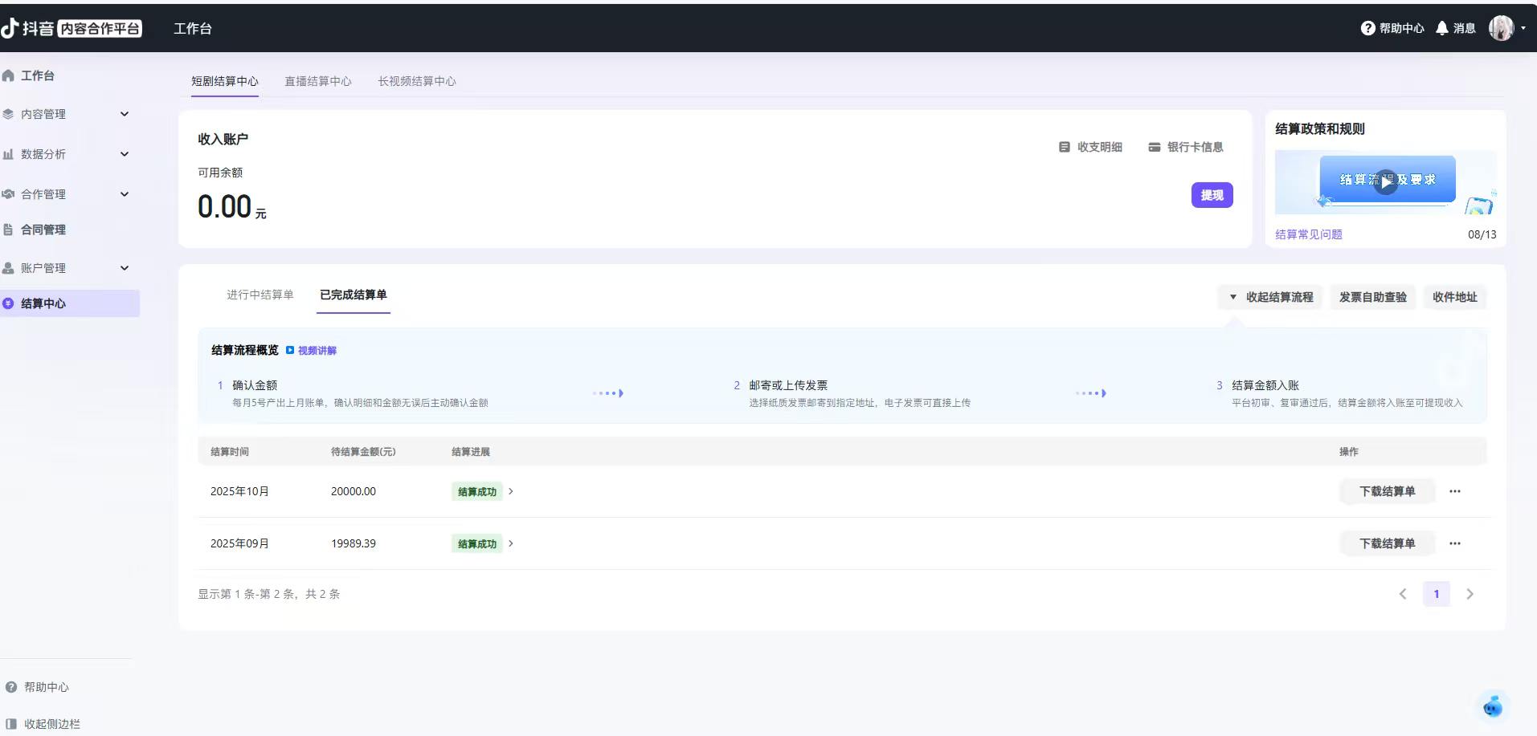Open more options for 2025年10月 row
The image size is (1537, 736).
pos(1454,491)
